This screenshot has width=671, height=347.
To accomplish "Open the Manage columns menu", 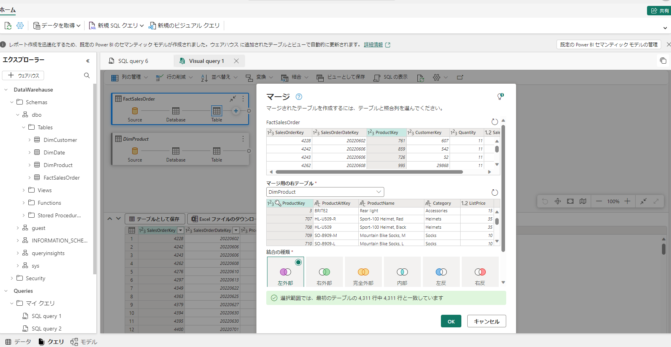I will pos(129,77).
